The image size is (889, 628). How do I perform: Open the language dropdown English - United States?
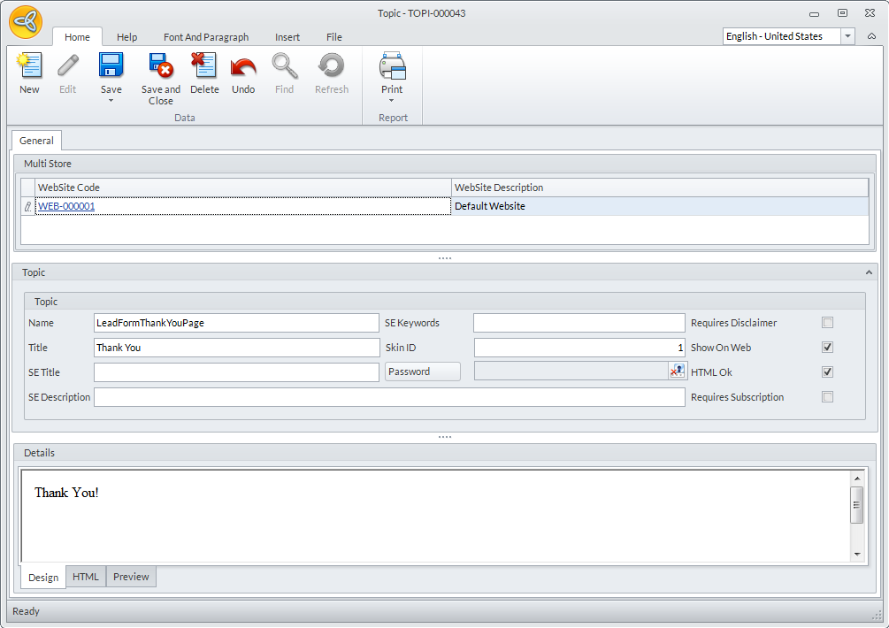click(847, 36)
